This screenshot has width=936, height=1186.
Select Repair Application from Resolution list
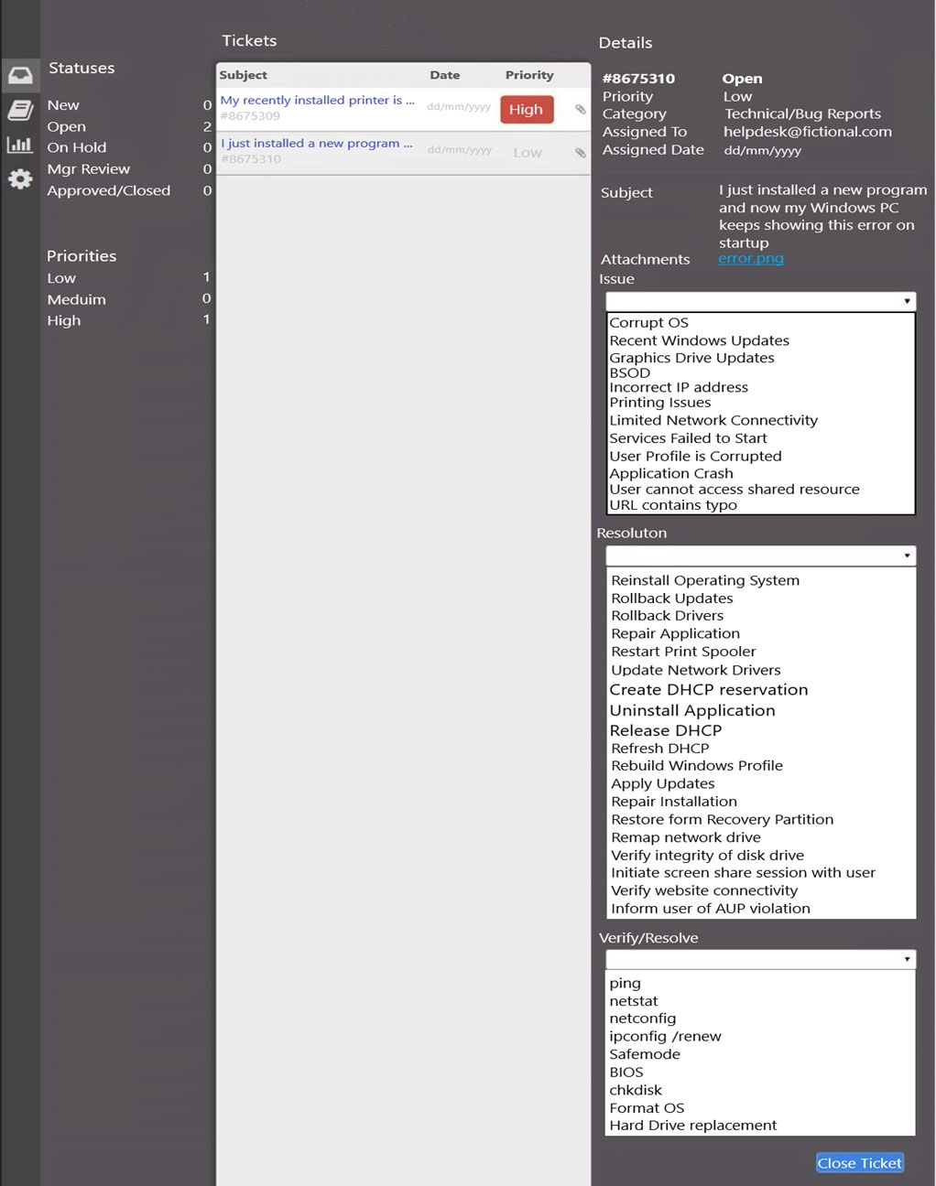676,633
